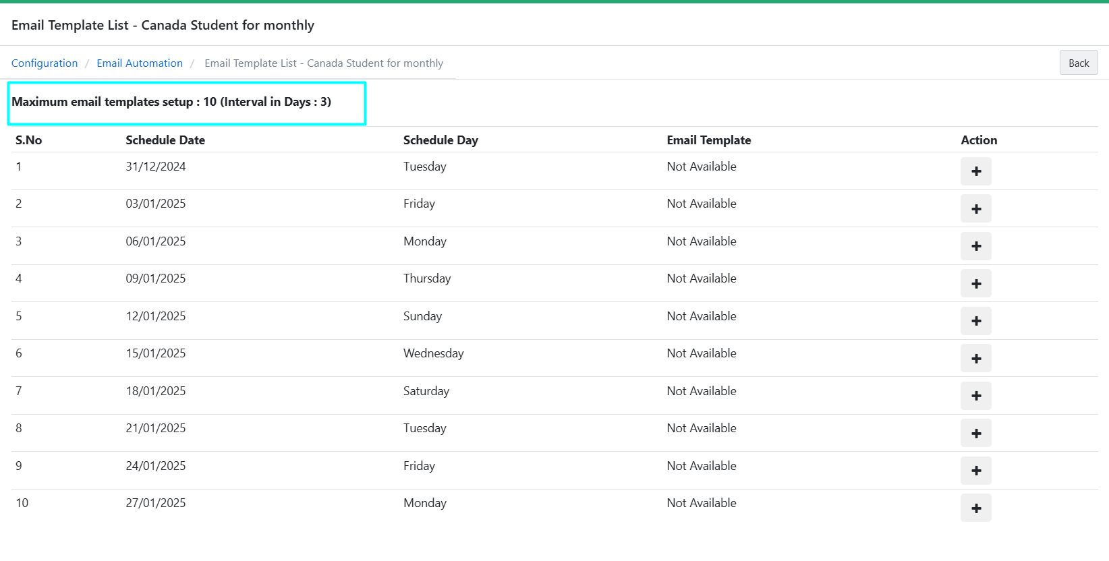Click the plus icon for 18/01/2025
Image resolution: width=1109 pixels, height=561 pixels.
(x=975, y=396)
